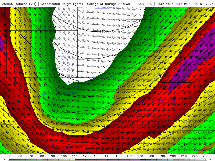Click the 90 value on the color scale
Image resolution: width=215 pixels, height=161 pixels.
coord(53,156)
